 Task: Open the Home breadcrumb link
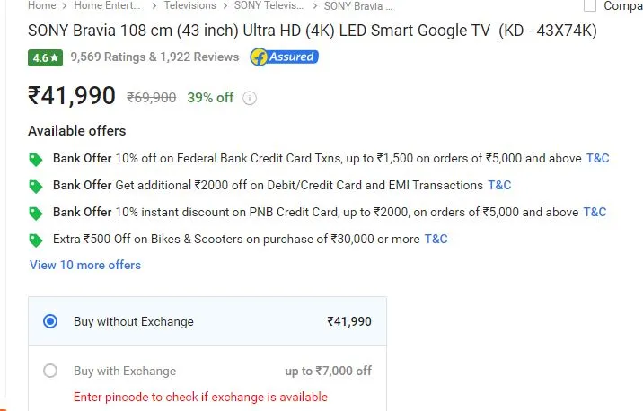click(42, 5)
